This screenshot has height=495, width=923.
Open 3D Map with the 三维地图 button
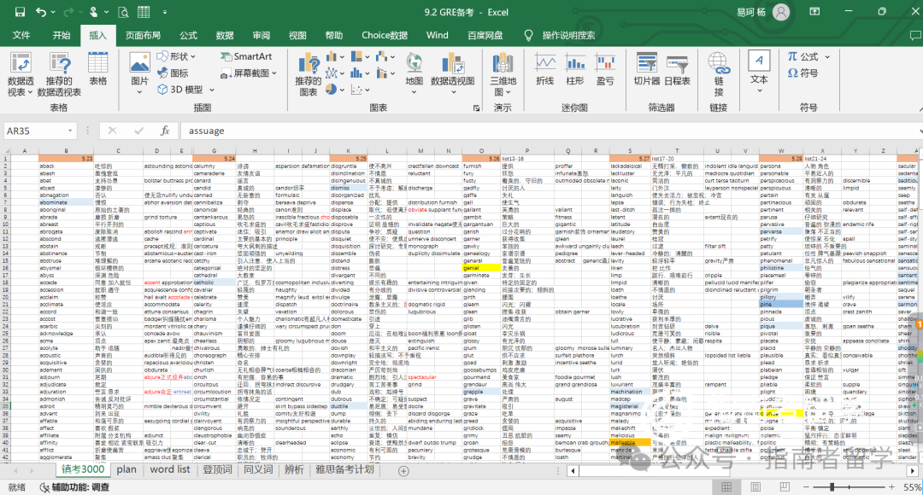pos(503,74)
